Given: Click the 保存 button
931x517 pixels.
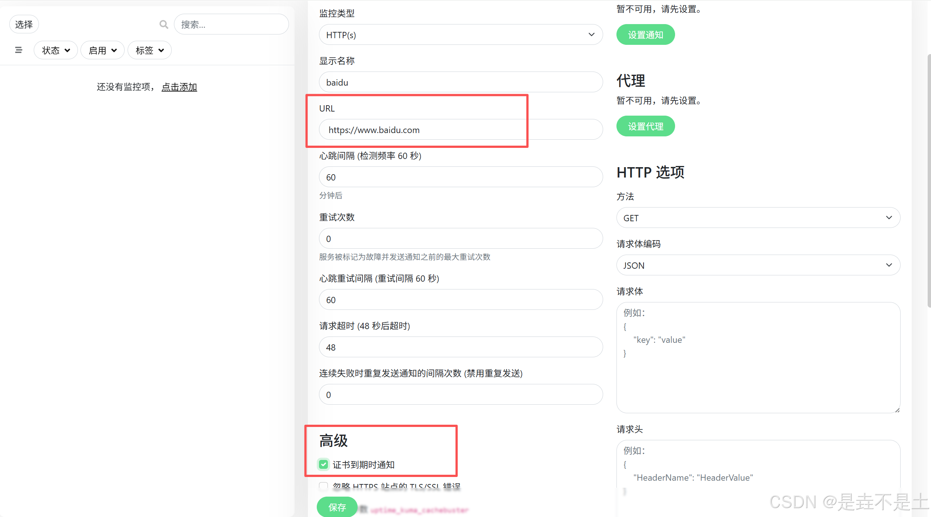Looking at the screenshot, I should point(337,507).
